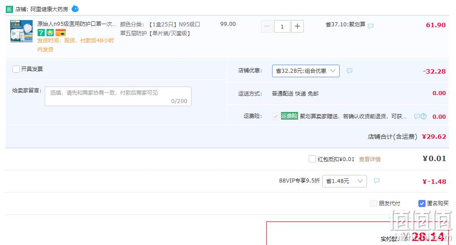Click the green 运费险 label badge
The image size is (456, 245).
pos(290,116)
